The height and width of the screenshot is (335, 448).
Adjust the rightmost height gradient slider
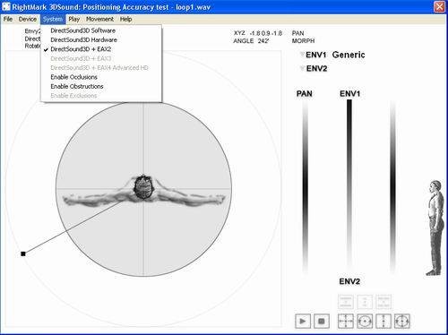392,186
